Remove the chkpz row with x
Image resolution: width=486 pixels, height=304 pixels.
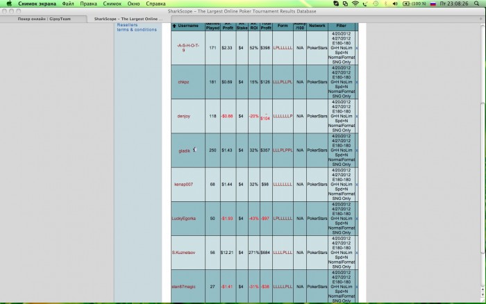pyautogui.click(x=357, y=82)
